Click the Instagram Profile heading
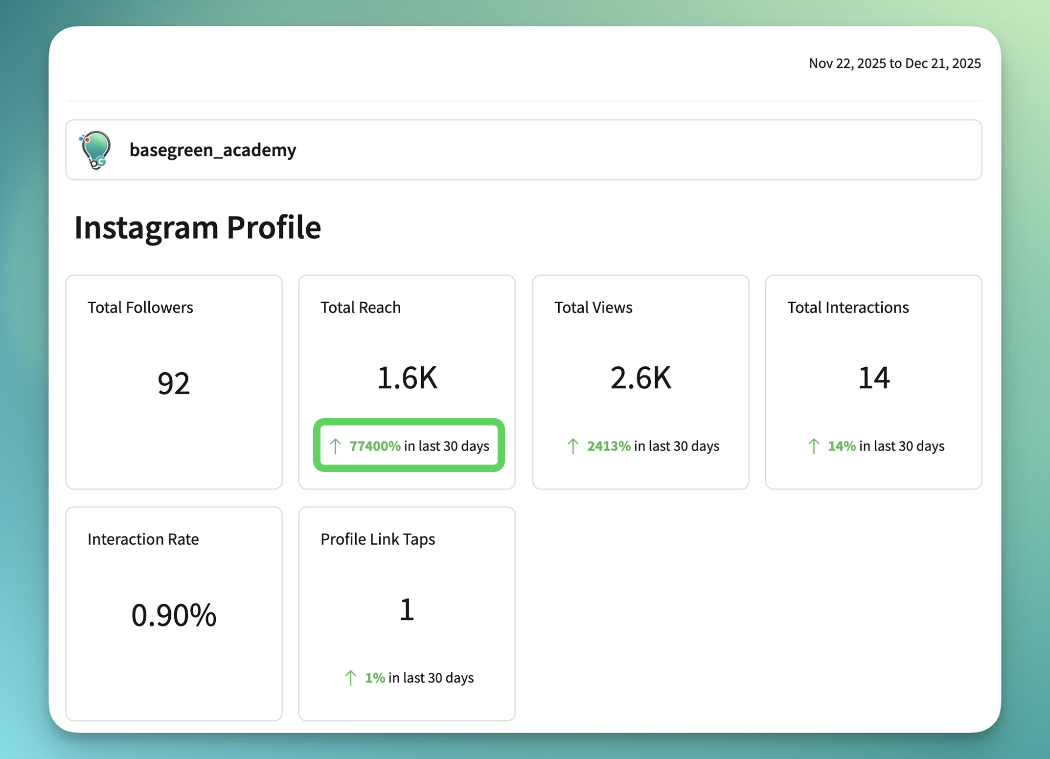This screenshot has width=1050, height=759. (x=197, y=227)
